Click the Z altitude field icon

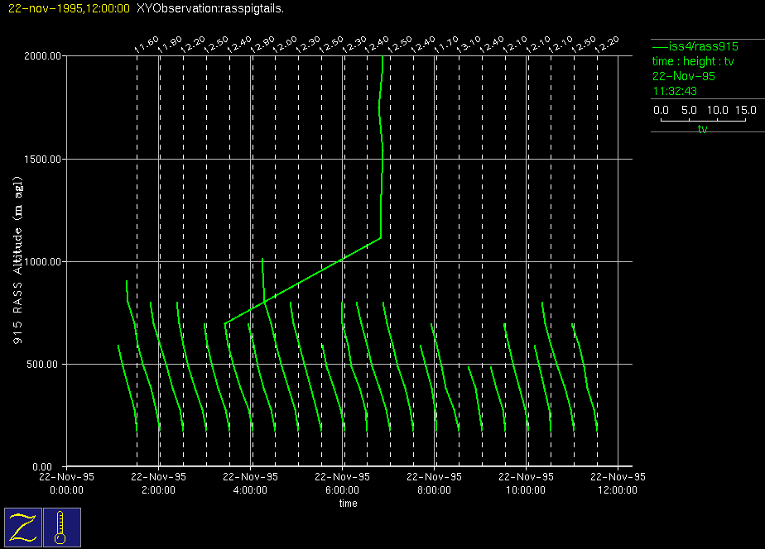tap(23, 527)
